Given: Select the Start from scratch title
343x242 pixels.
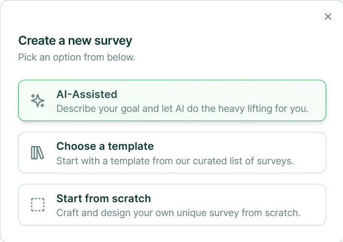Looking at the screenshot, I should pos(103,198).
